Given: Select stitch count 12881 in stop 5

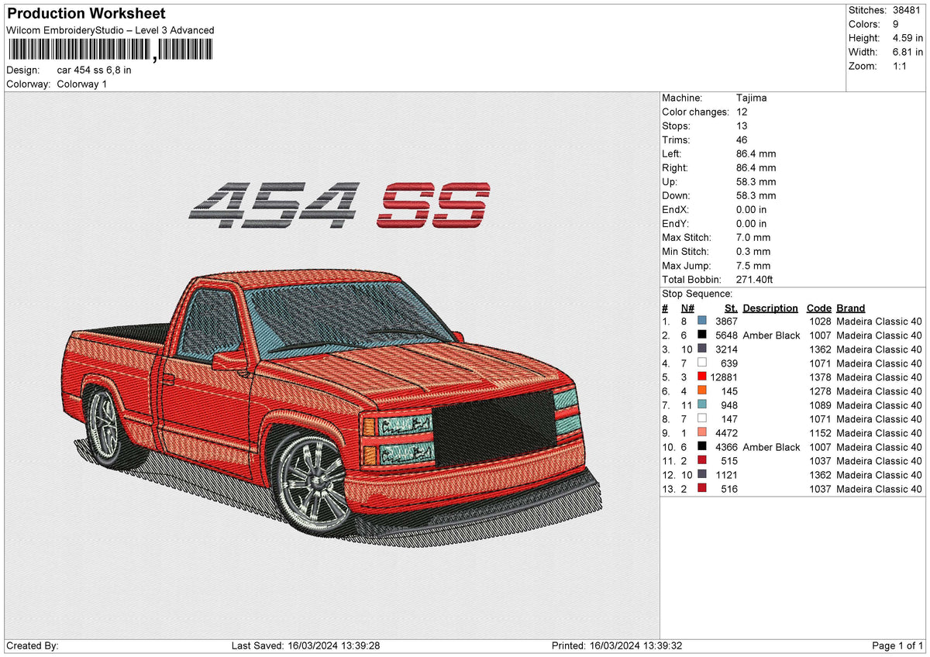Looking at the screenshot, I should [724, 377].
